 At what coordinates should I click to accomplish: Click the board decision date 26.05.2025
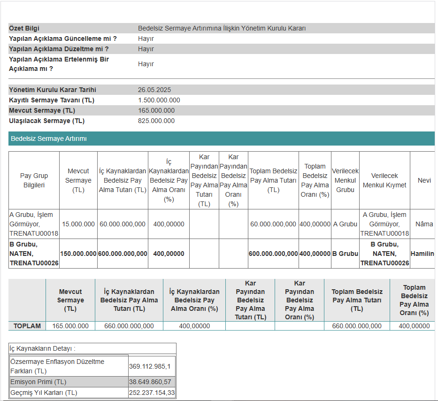[154, 90]
